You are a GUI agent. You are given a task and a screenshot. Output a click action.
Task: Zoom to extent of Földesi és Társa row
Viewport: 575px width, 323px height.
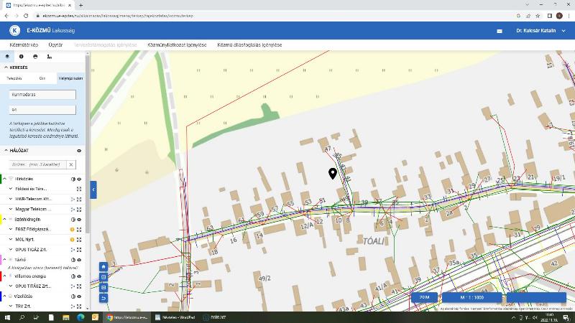[x=79, y=189]
